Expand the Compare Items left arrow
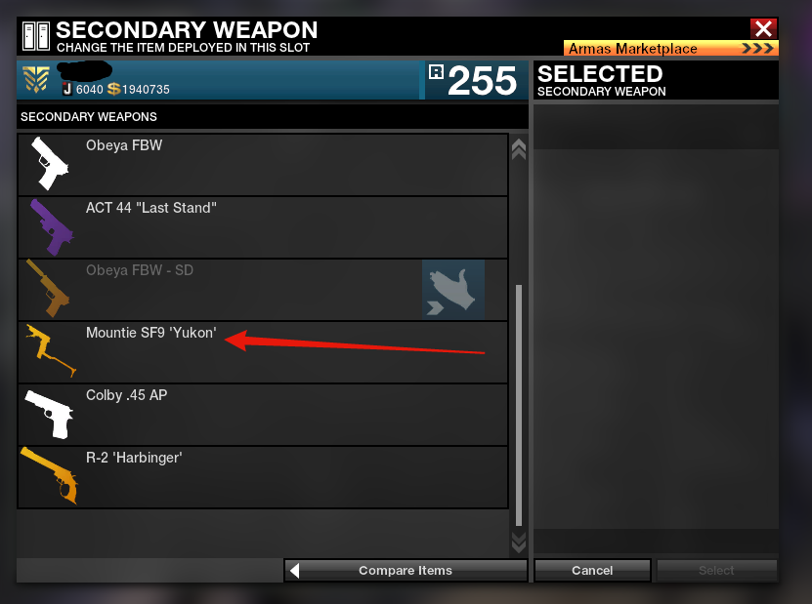Screen dimensions: 812x604 (x=295, y=571)
